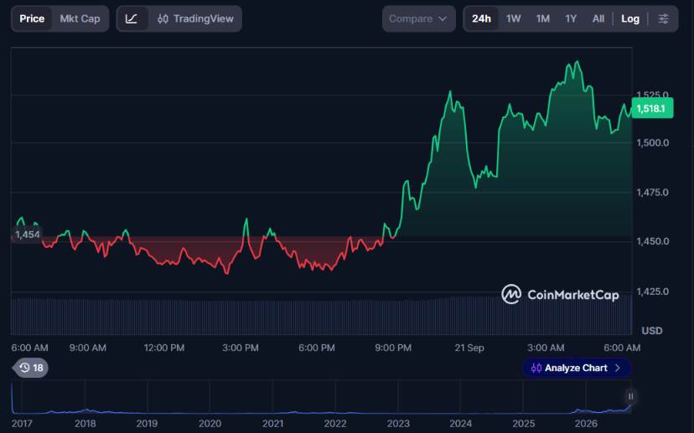Image resolution: width=694 pixels, height=433 pixels.
Task: Show the All time range
Action: click(598, 18)
